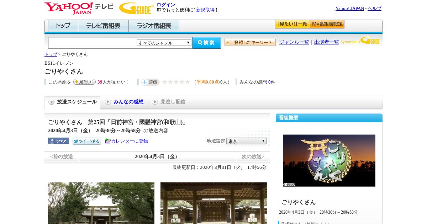
Task: Share on Facebook with シェア button
Action: (58, 141)
